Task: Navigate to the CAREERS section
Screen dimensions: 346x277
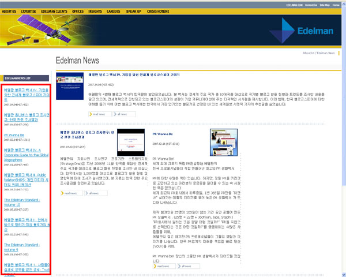Action: [114, 12]
